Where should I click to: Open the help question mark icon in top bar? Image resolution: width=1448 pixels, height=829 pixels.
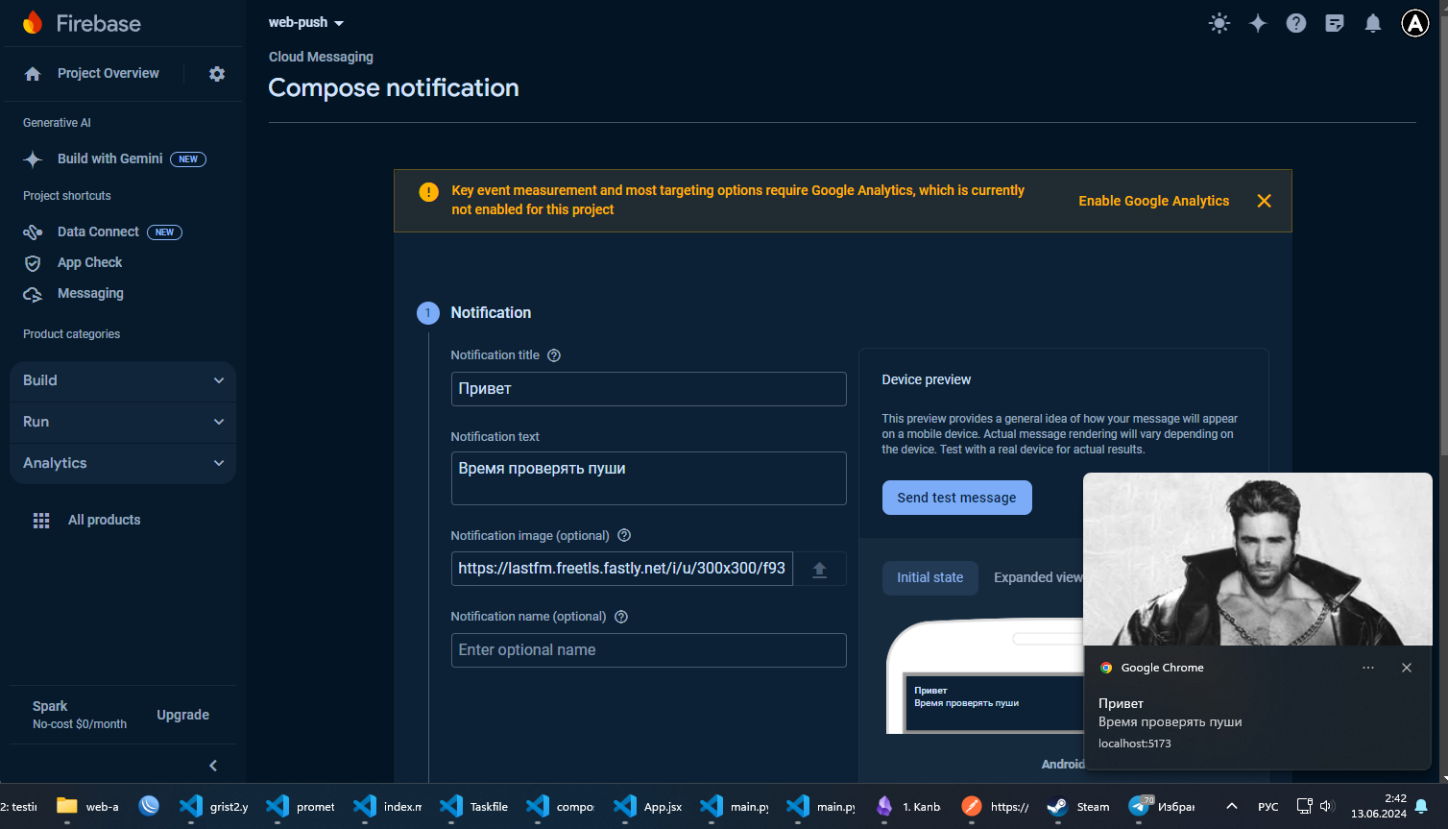coord(1296,23)
